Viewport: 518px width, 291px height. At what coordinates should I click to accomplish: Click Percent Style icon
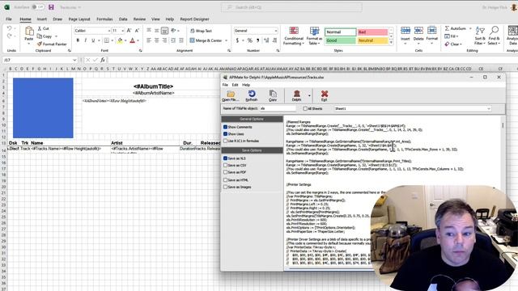[250, 40]
